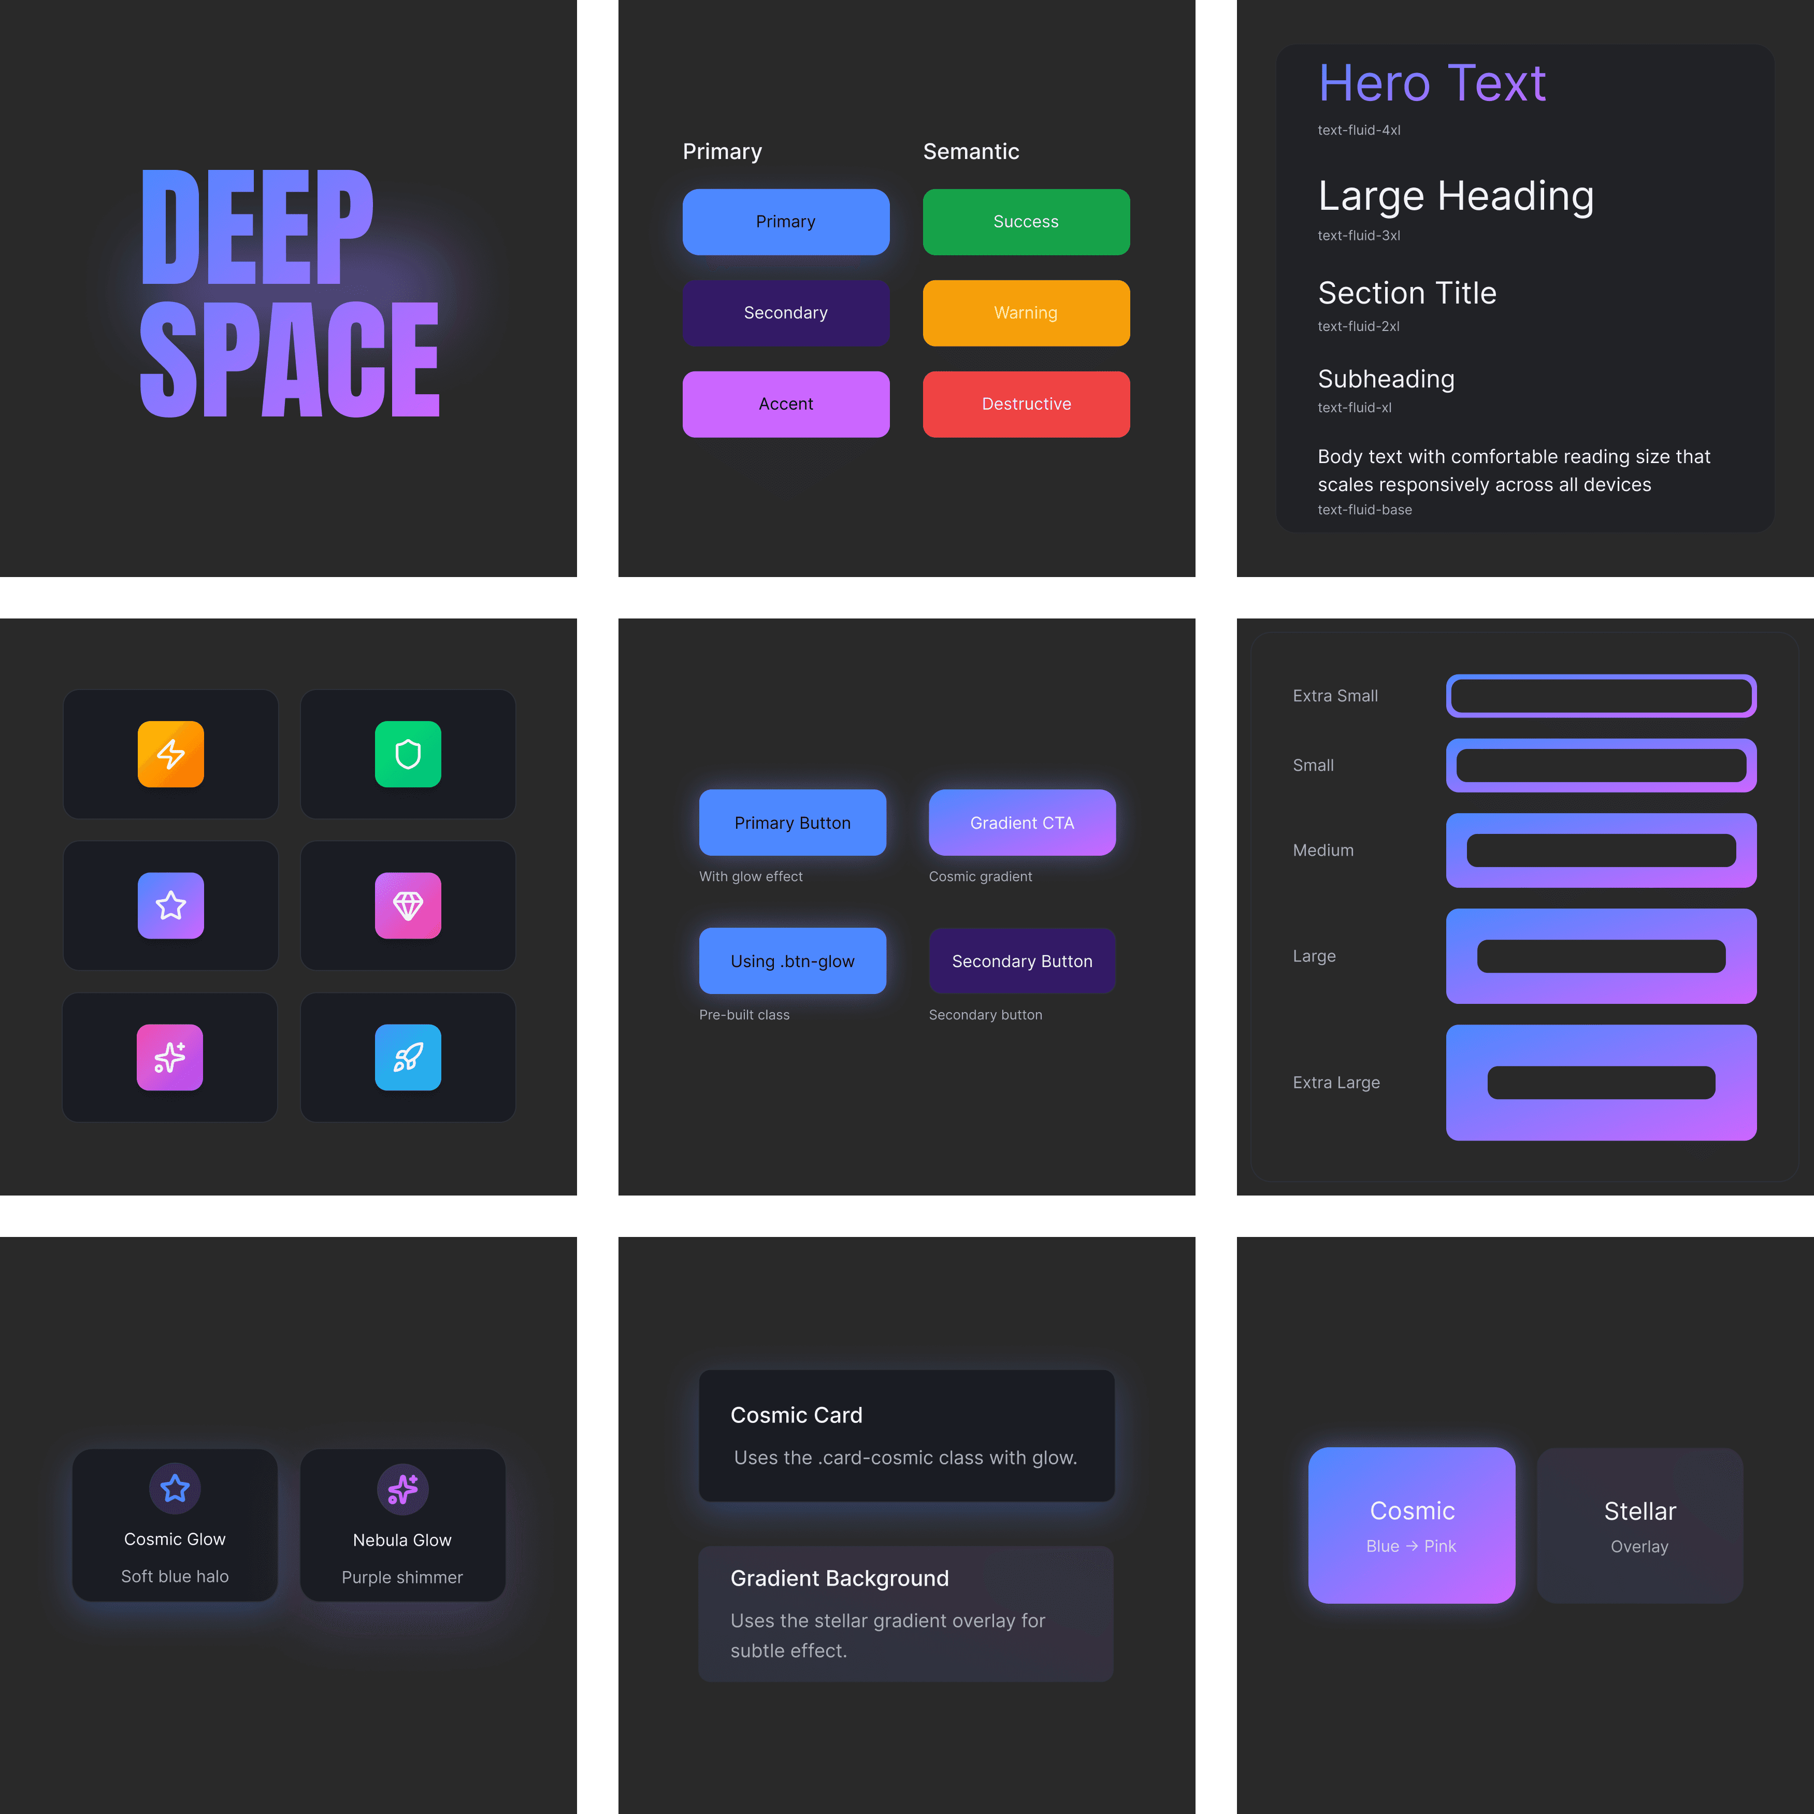Click the star icon in Cosmic Glow card
The height and width of the screenshot is (1814, 1814).
175,1488
